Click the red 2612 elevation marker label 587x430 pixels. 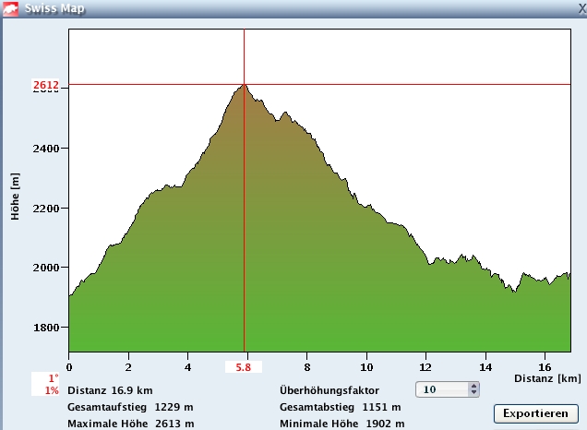click(x=46, y=86)
